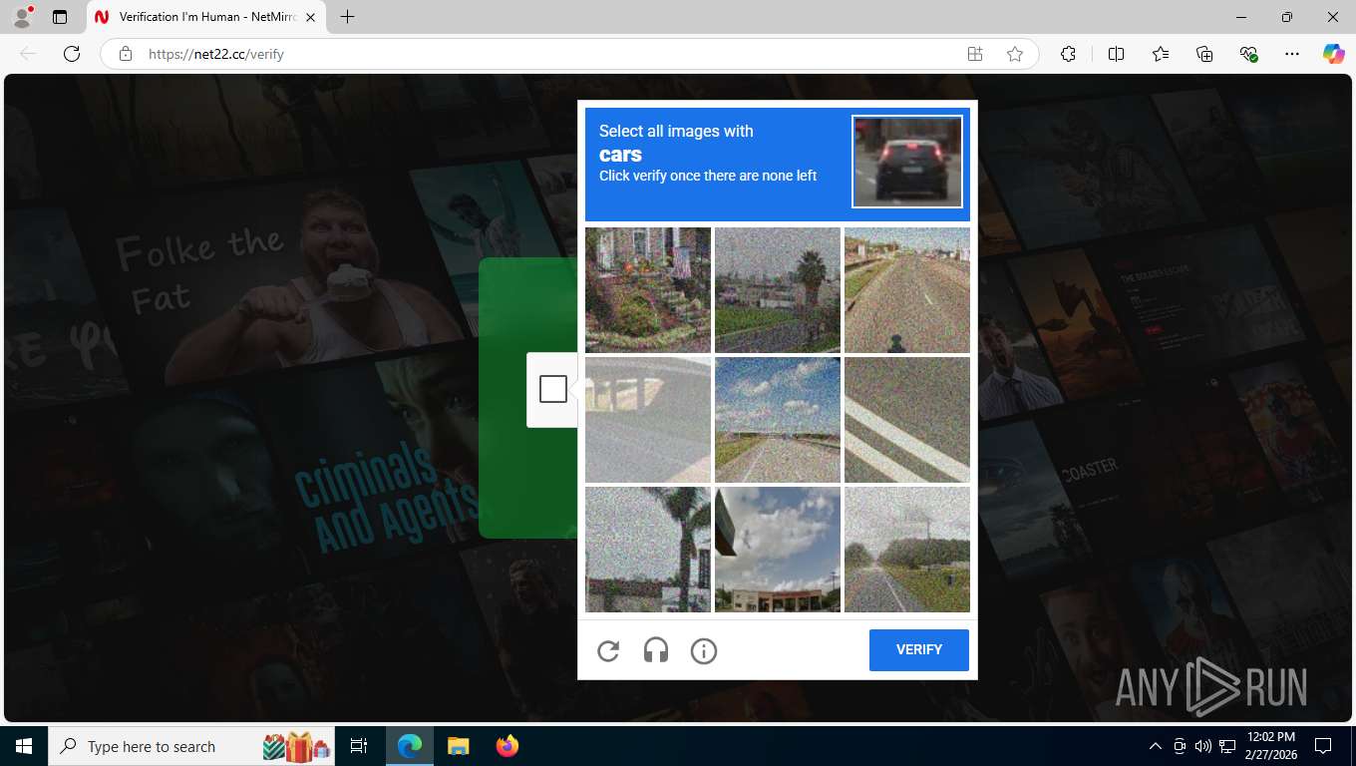Open Settings and more ellipsis menu
This screenshot has width=1356, height=766.
pos(1292,54)
